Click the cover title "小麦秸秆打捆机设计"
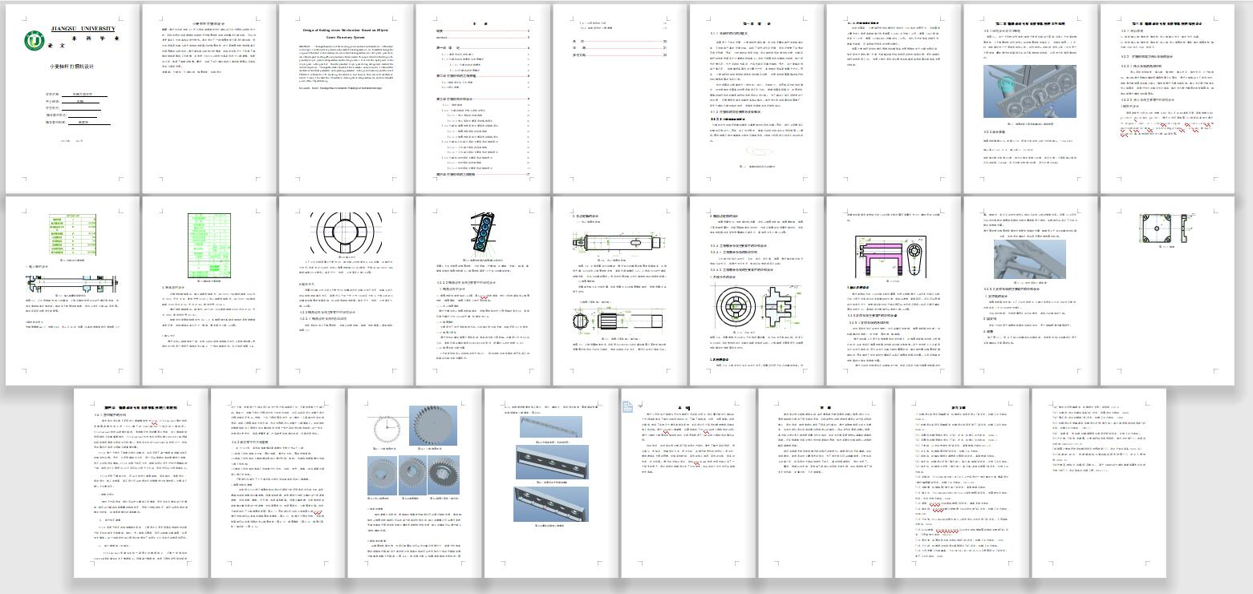This screenshot has height=594, width=1253. 72,67
